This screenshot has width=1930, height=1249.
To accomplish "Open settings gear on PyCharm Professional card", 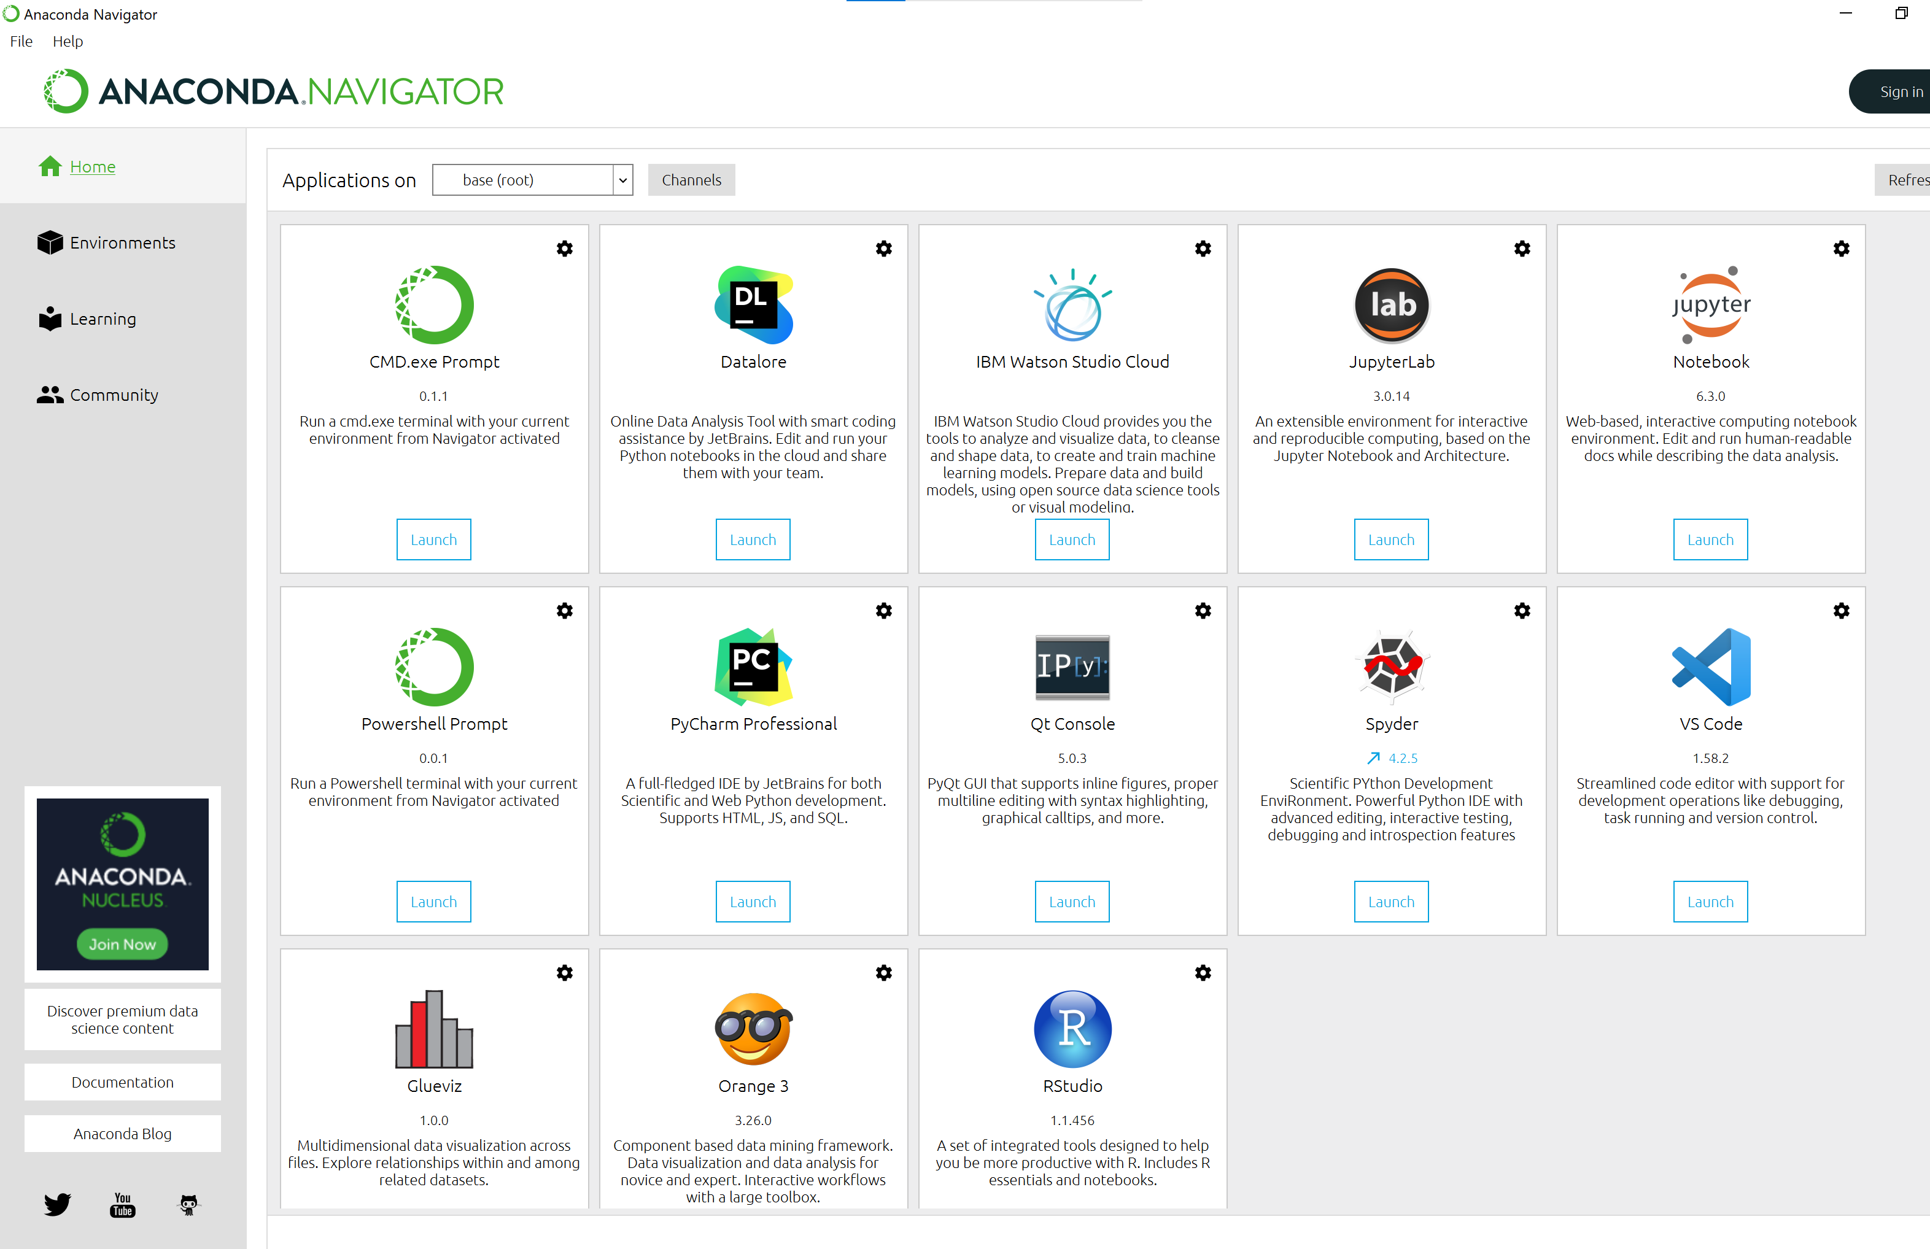I will tap(884, 611).
